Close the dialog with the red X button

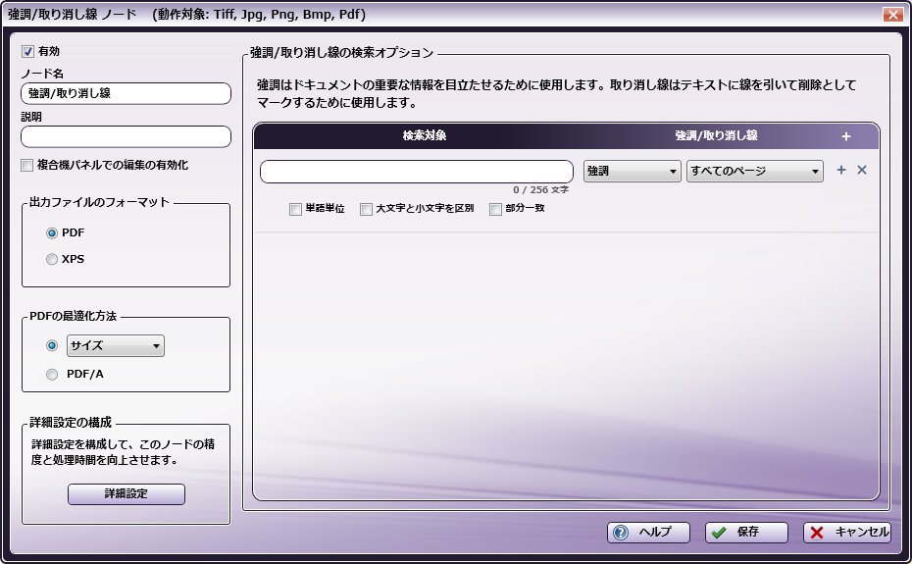(892, 15)
